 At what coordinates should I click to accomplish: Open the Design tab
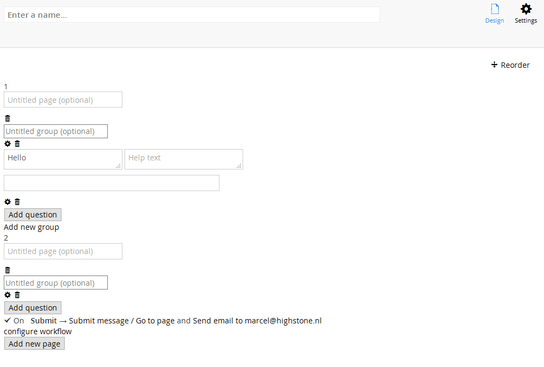[x=494, y=14]
